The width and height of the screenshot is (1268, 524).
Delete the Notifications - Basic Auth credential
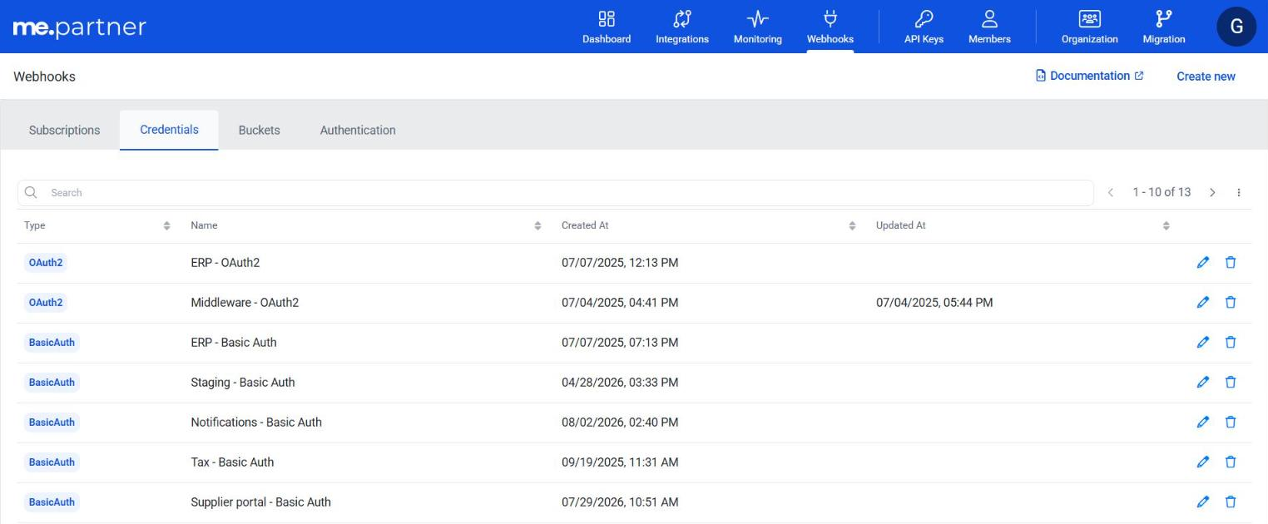tap(1231, 423)
